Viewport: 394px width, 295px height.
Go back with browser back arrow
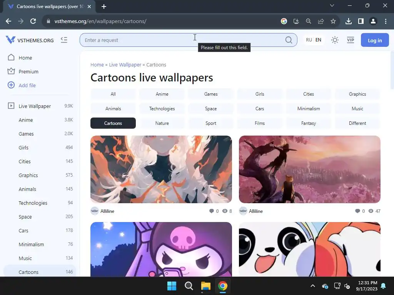pyautogui.click(x=8, y=21)
